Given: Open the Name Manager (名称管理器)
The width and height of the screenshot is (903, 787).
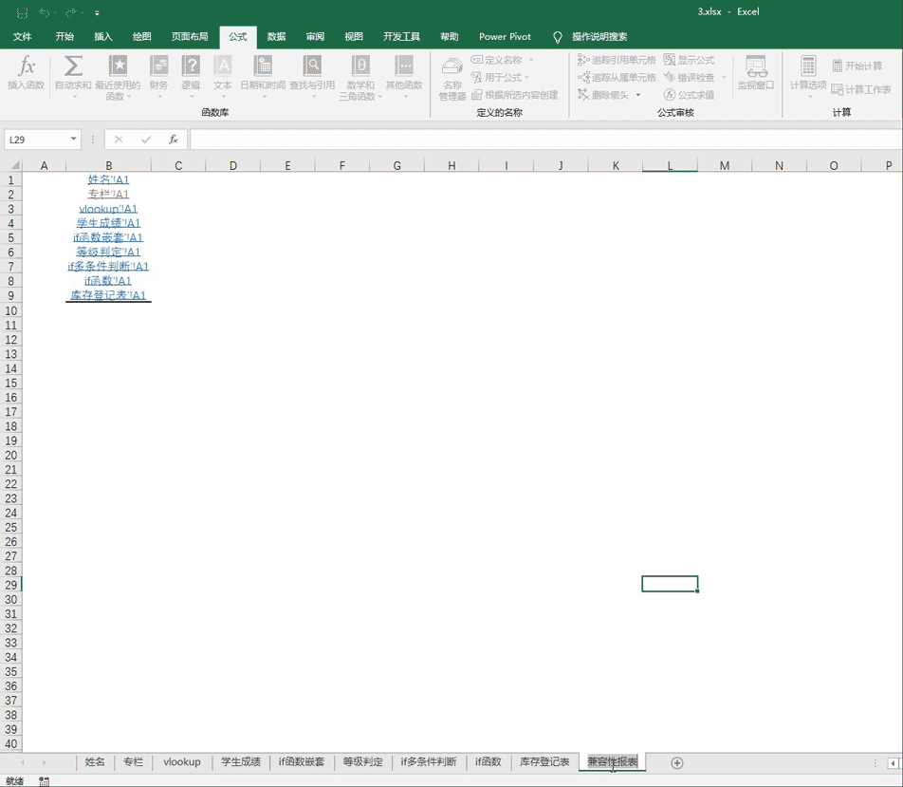Looking at the screenshot, I should pyautogui.click(x=452, y=79).
